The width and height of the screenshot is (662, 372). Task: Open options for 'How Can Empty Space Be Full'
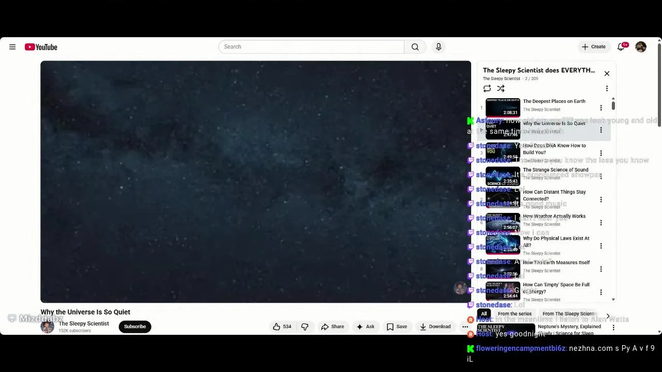pos(601,292)
